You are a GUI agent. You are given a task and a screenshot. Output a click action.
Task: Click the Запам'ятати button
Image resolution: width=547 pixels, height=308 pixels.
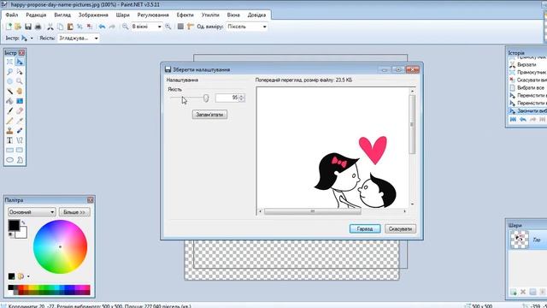[209, 115]
